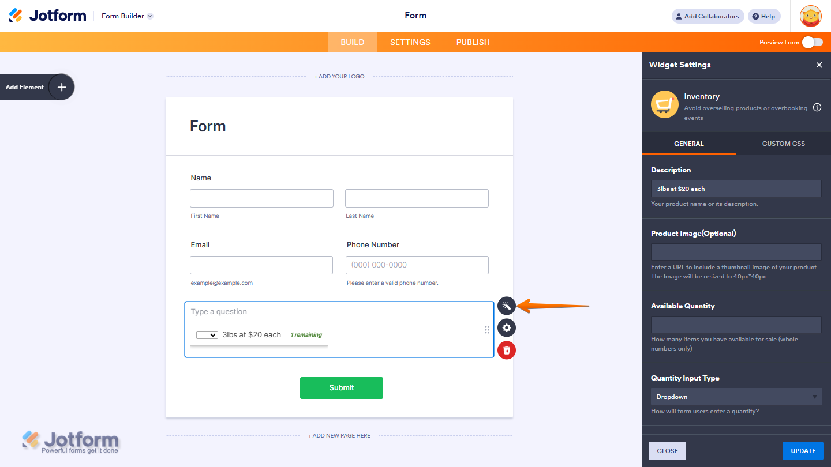Click the drag handle dots on the widget field
This screenshot has width=831, height=467.
point(487,329)
